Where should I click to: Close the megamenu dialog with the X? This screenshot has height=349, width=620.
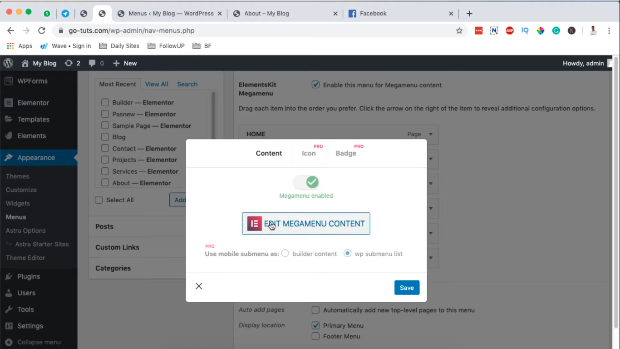pyautogui.click(x=199, y=286)
